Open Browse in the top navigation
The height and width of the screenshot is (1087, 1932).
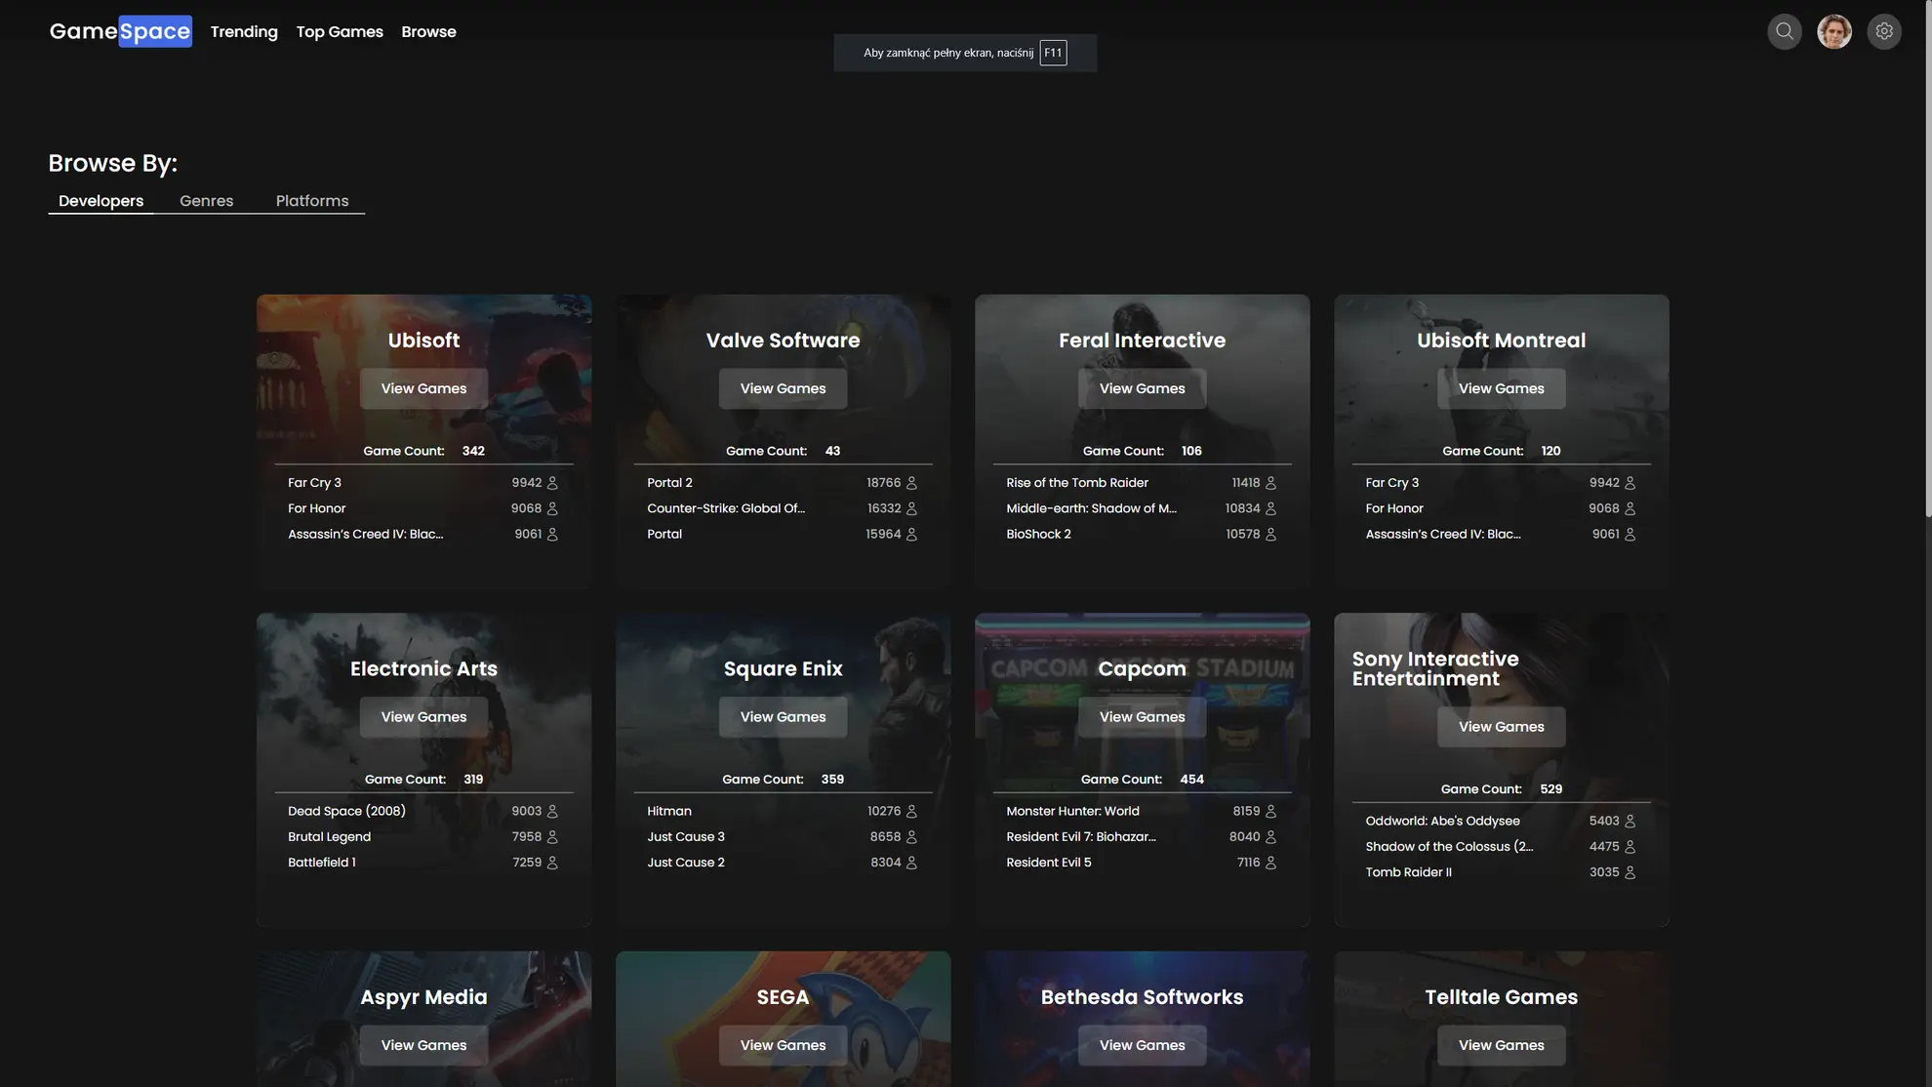428,31
